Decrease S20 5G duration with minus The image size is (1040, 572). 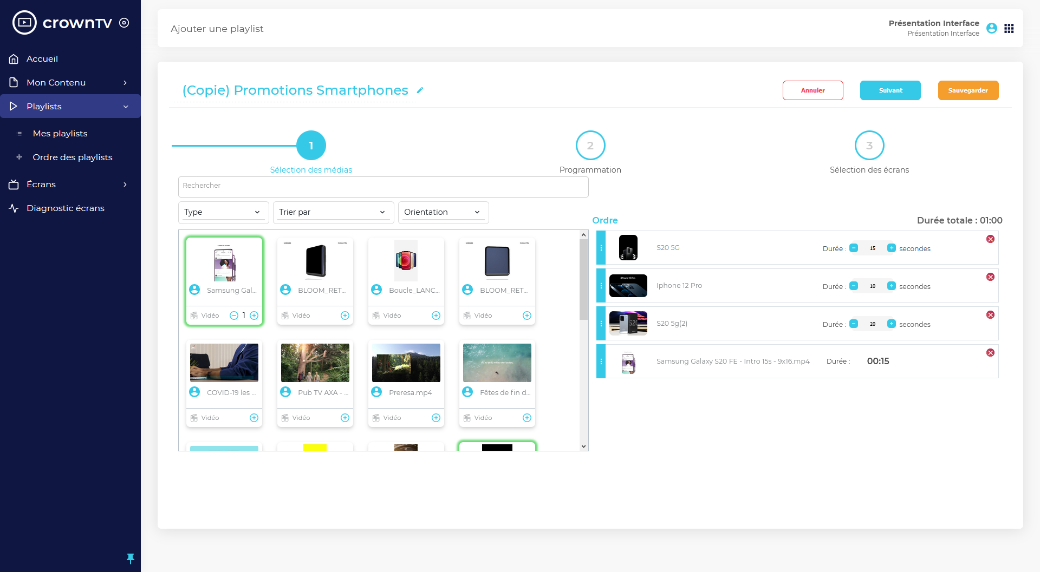(x=854, y=248)
